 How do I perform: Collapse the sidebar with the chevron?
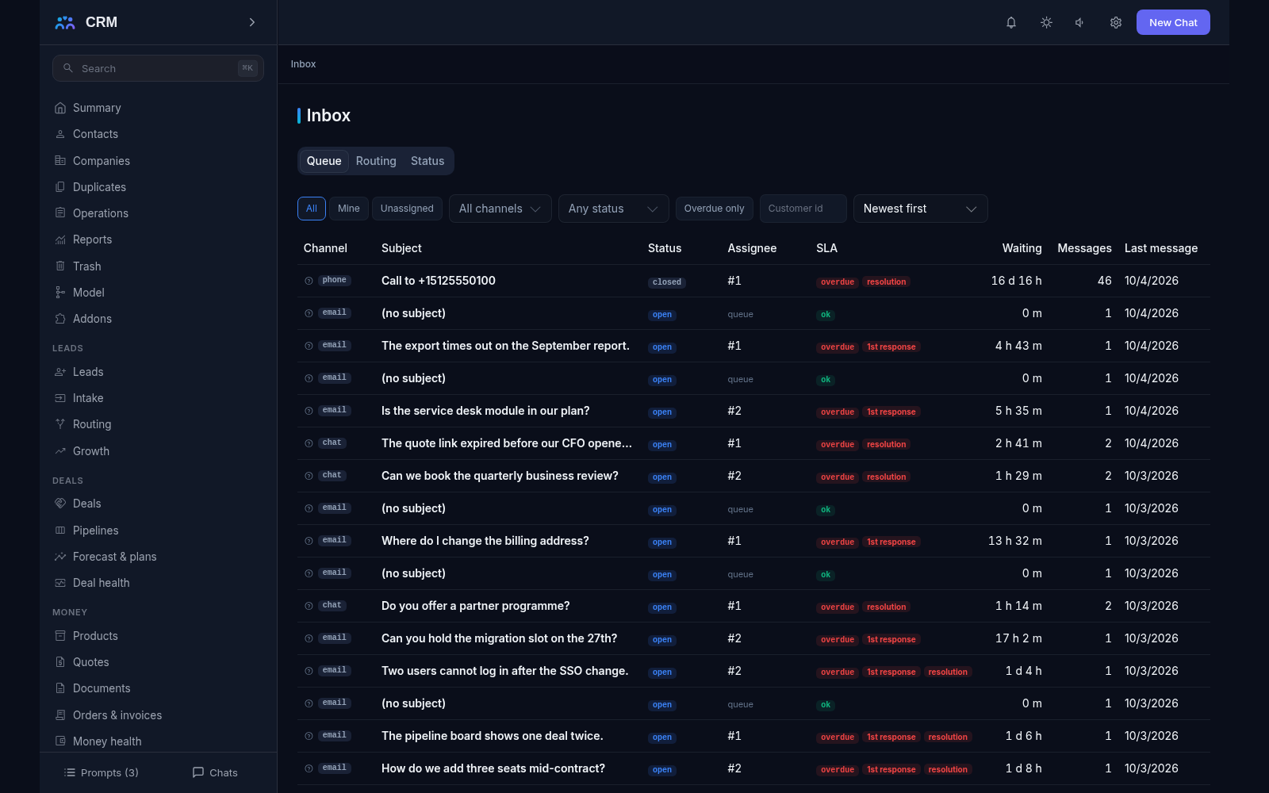click(x=252, y=22)
